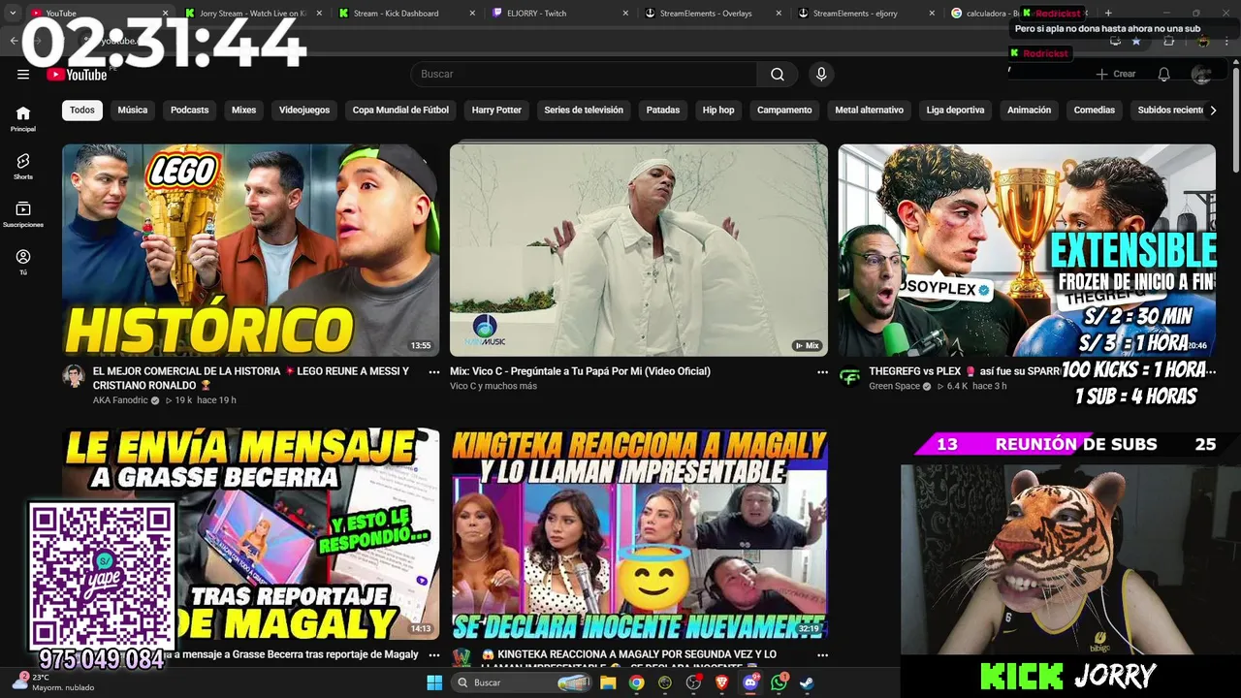Screen dimensions: 1241x698
Task: Open Suscripciones in the sidebar
Action: 23,214
